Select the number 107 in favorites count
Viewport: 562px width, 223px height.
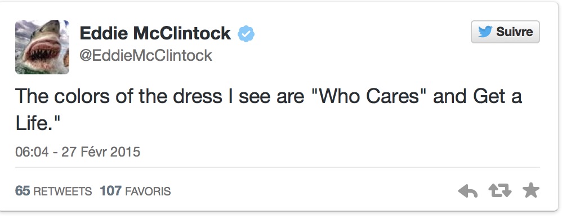[110, 191]
